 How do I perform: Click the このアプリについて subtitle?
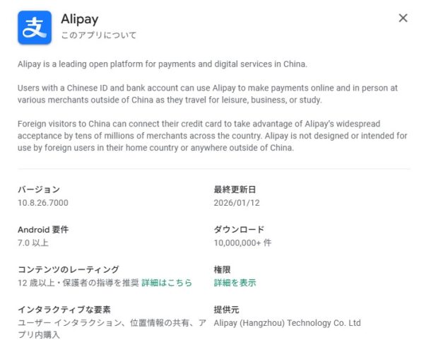(99, 35)
